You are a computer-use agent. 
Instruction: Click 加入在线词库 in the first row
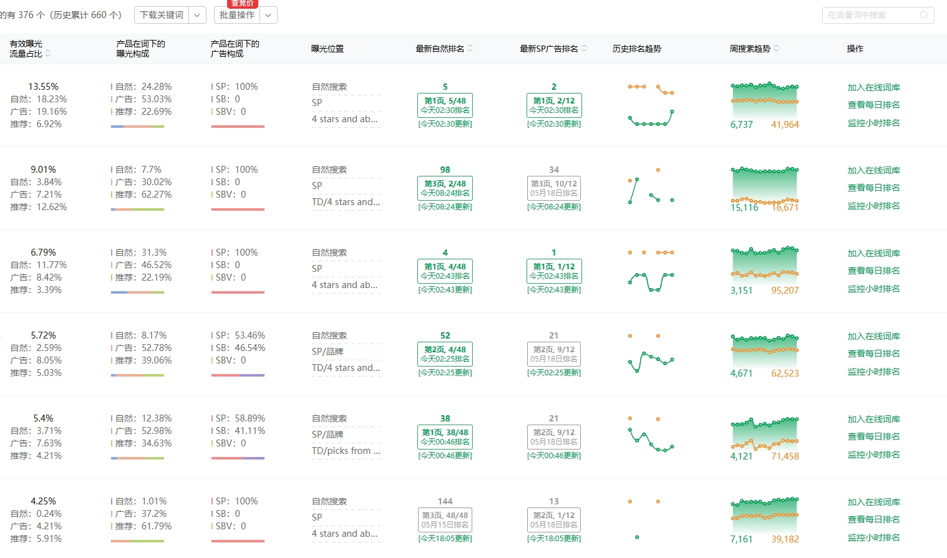pyautogui.click(x=873, y=87)
